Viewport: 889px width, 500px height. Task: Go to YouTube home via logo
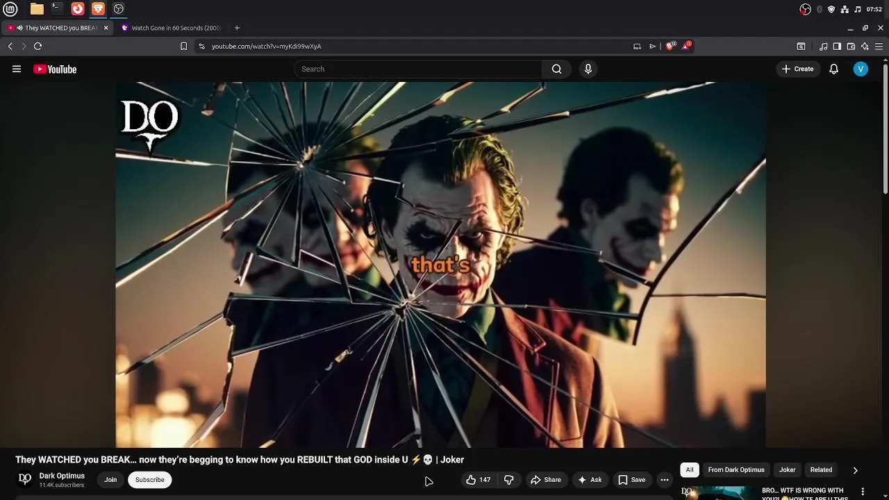point(55,69)
